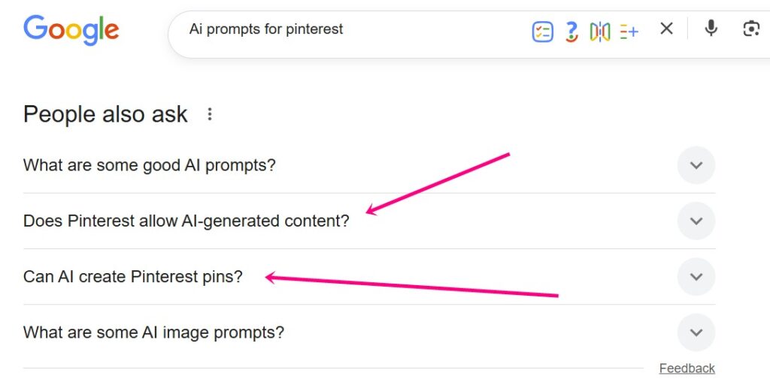Image resolution: width=770 pixels, height=391 pixels.
Task: Click "What are some AI image prompts?" text
Action: coord(153,332)
